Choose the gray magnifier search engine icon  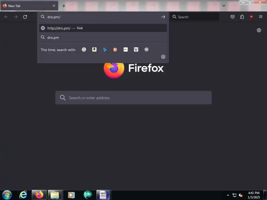coord(147,49)
